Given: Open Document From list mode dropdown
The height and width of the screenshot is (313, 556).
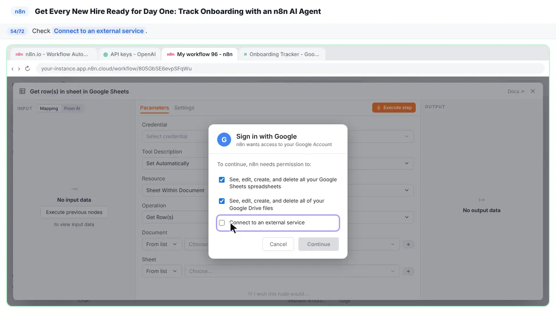Looking at the screenshot, I should pos(162,244).
